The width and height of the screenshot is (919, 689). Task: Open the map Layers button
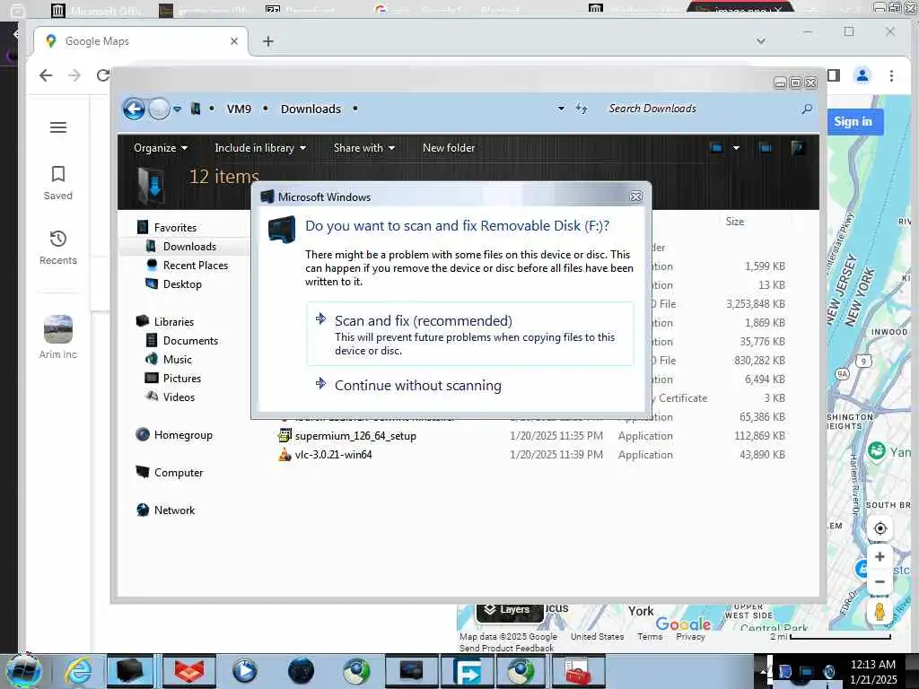(x=508, y=610)
